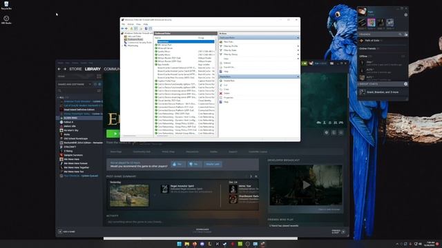Image resolution: width=442 pixels, height=248 pixels.
Task: Open Filter by Profile submenu arrow
Action: (x=298, y=46)
